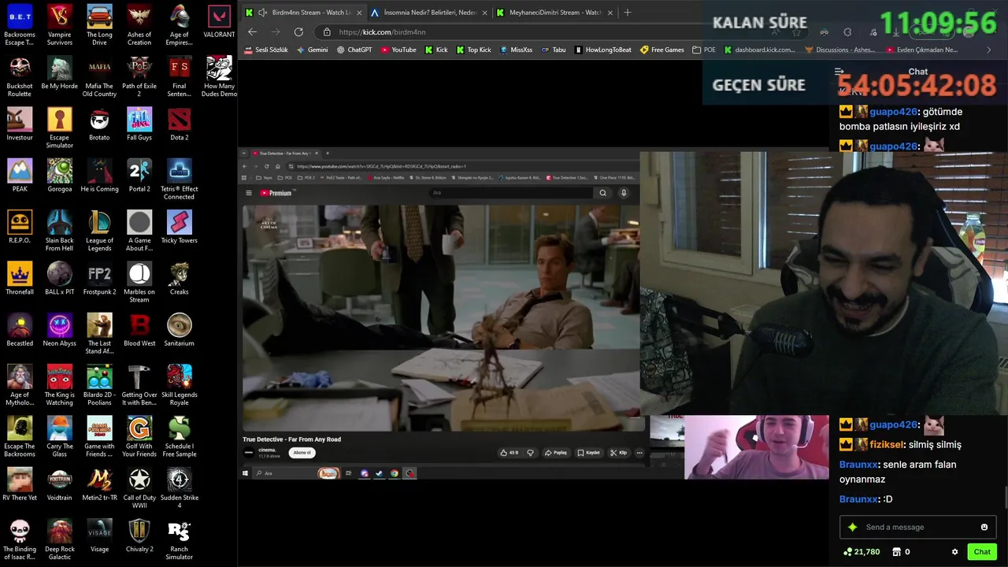Screen dimensions: 1008x567
Task: Open the YouTube bookmark
Action: tap(398, 50)
